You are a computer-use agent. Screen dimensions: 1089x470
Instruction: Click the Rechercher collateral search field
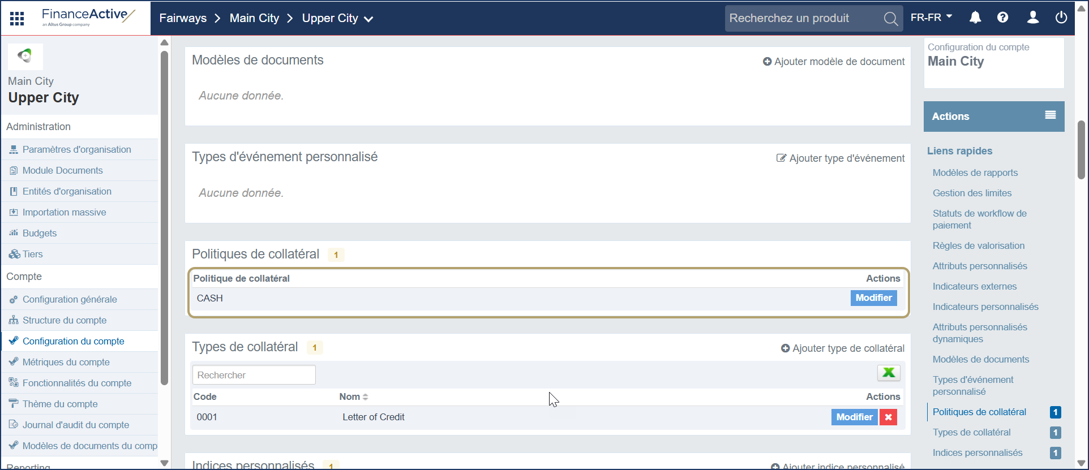point(254,375)
